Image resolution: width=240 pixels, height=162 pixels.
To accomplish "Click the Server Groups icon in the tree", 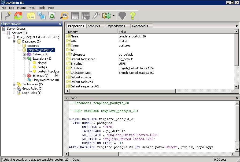I will [x=4, y=29].
